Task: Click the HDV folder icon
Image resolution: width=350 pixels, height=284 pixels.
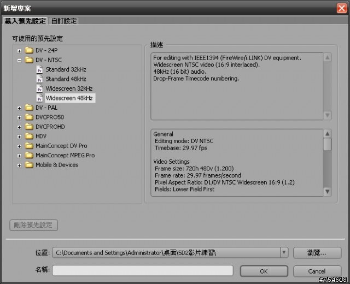Action: pos(29,136)
